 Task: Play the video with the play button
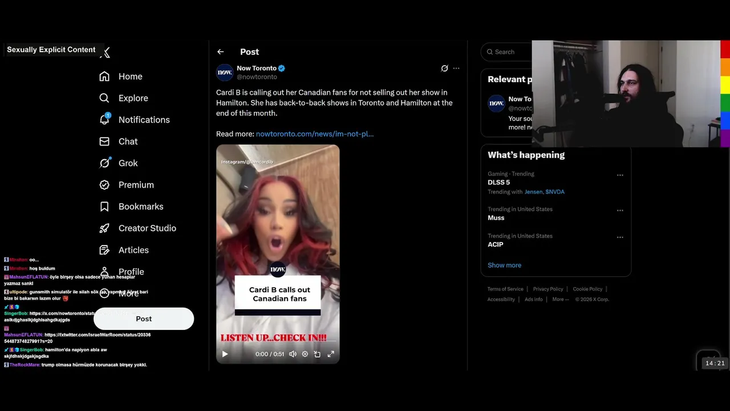(225, 354)
